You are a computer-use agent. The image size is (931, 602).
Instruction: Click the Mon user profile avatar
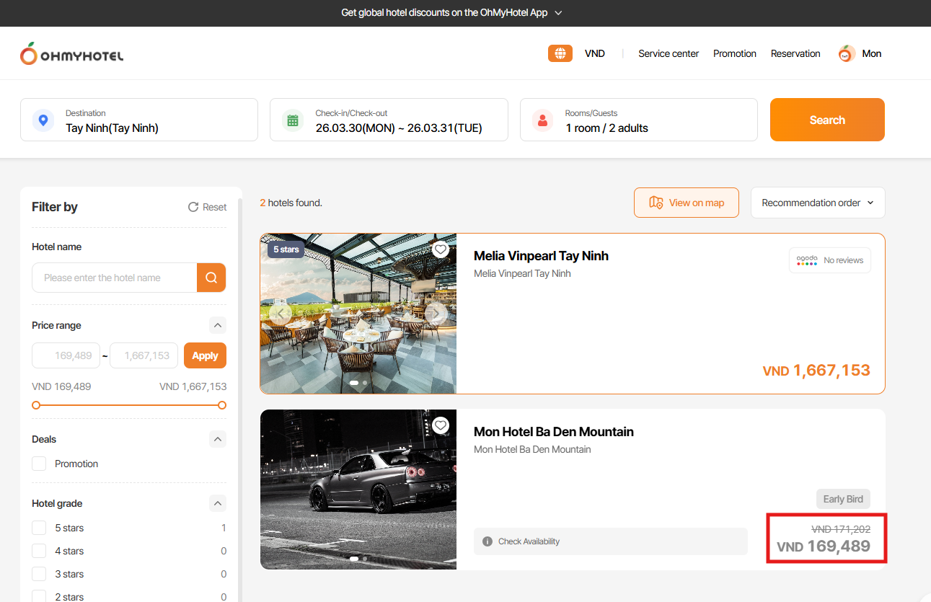pyautogui.click(x=847, y=53)
